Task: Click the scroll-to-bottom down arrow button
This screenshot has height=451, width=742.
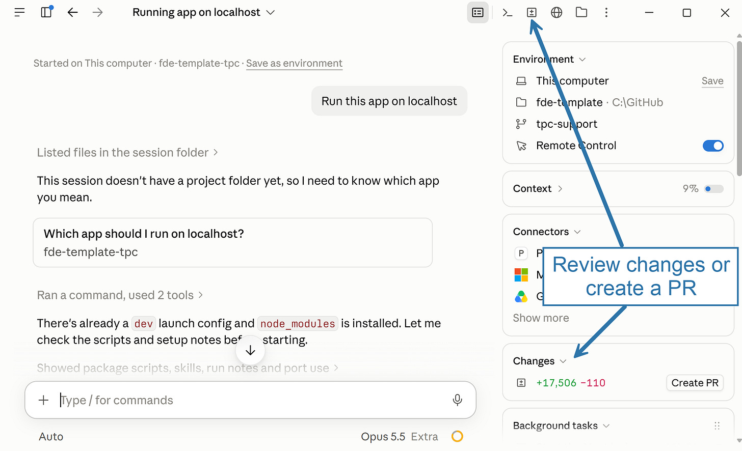Action: [250, 350]
